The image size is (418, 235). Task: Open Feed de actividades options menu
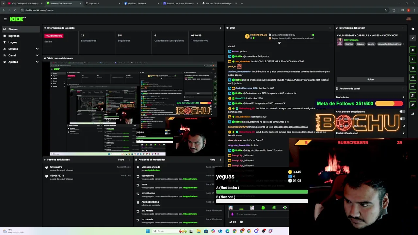pos(129,160)
